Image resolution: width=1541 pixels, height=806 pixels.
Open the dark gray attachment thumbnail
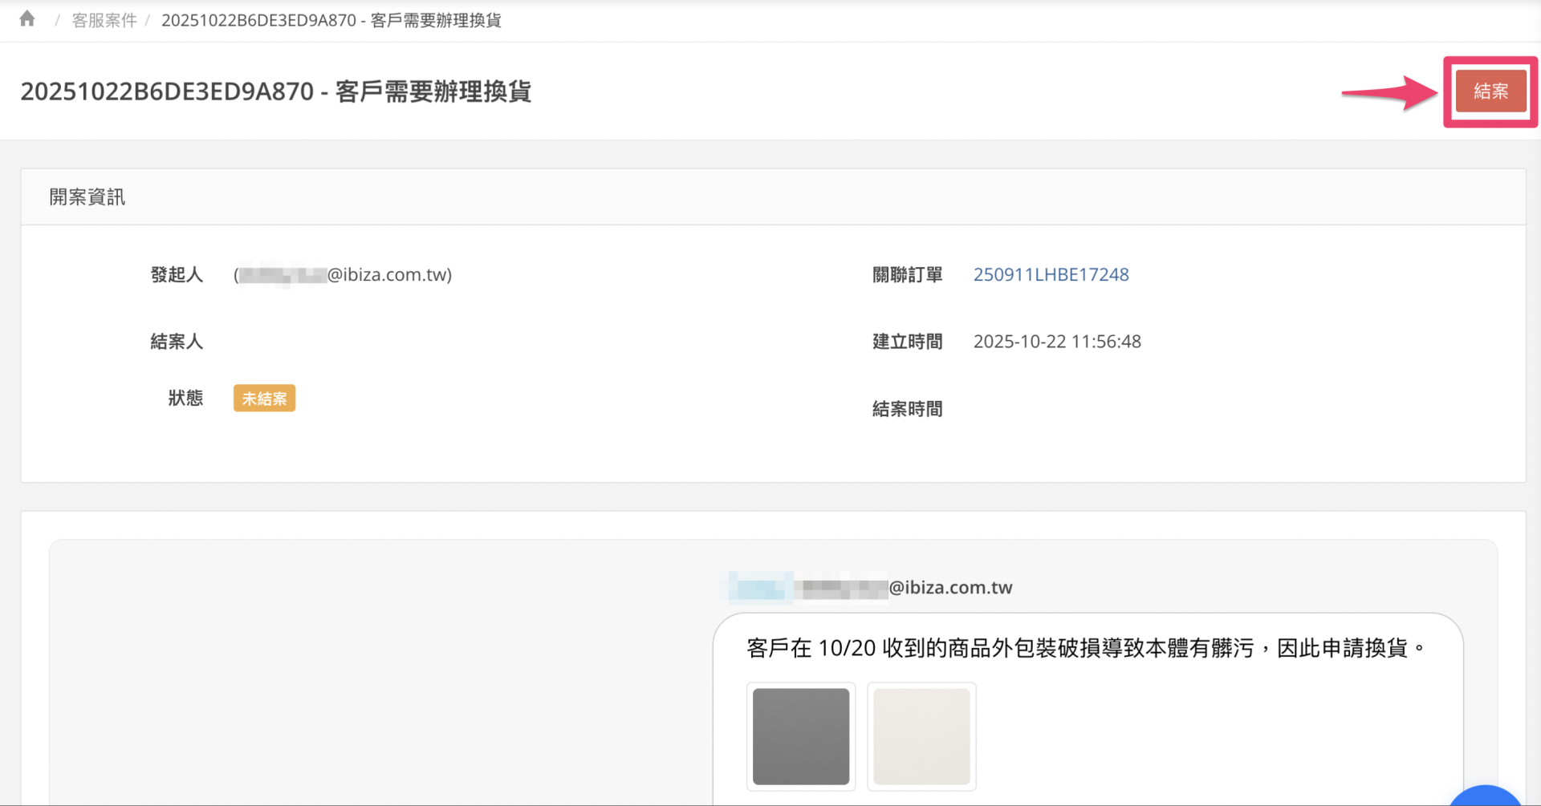click(x=800, y=736)
